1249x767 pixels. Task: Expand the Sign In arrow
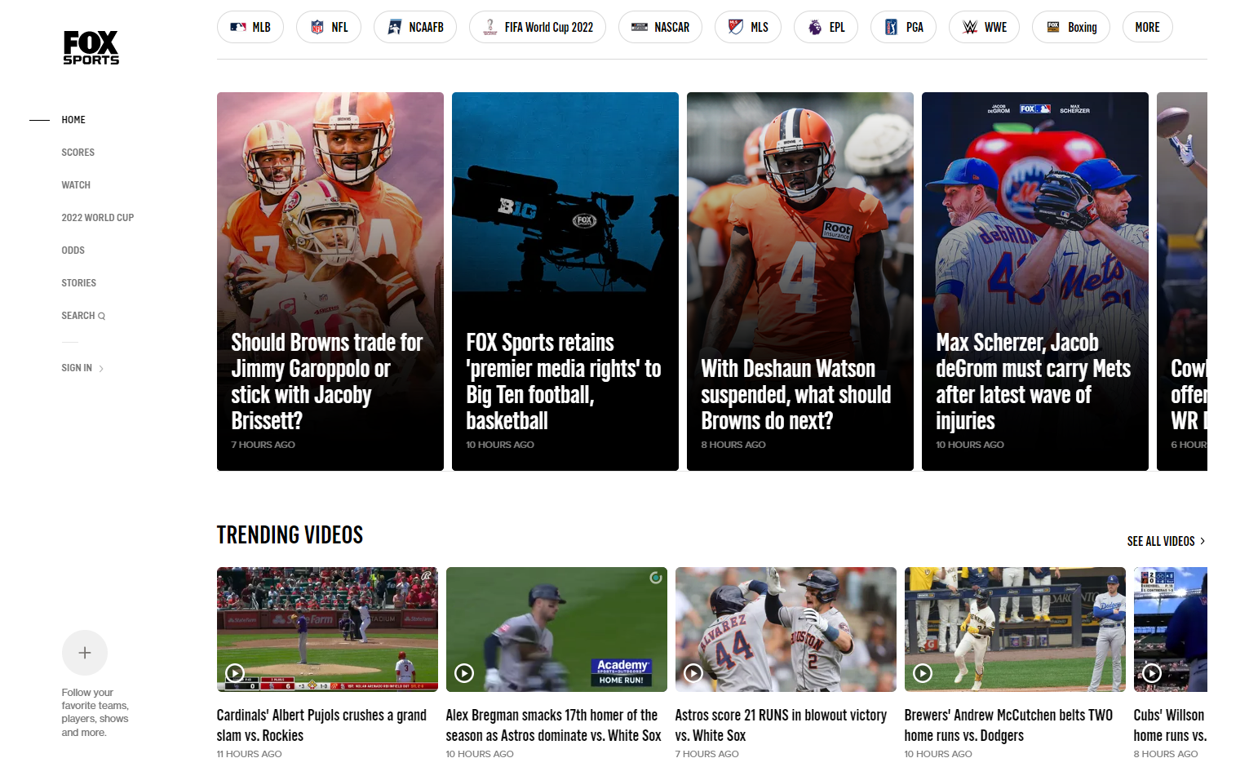101,369
